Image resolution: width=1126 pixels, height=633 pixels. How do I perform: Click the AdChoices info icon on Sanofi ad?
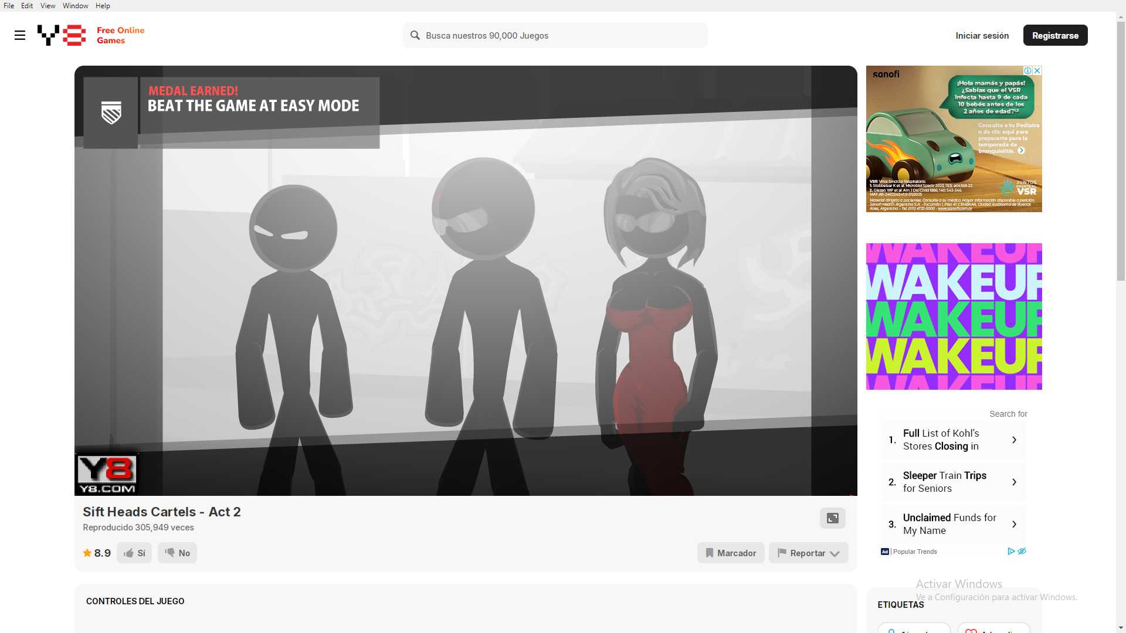click(1028, 70)
